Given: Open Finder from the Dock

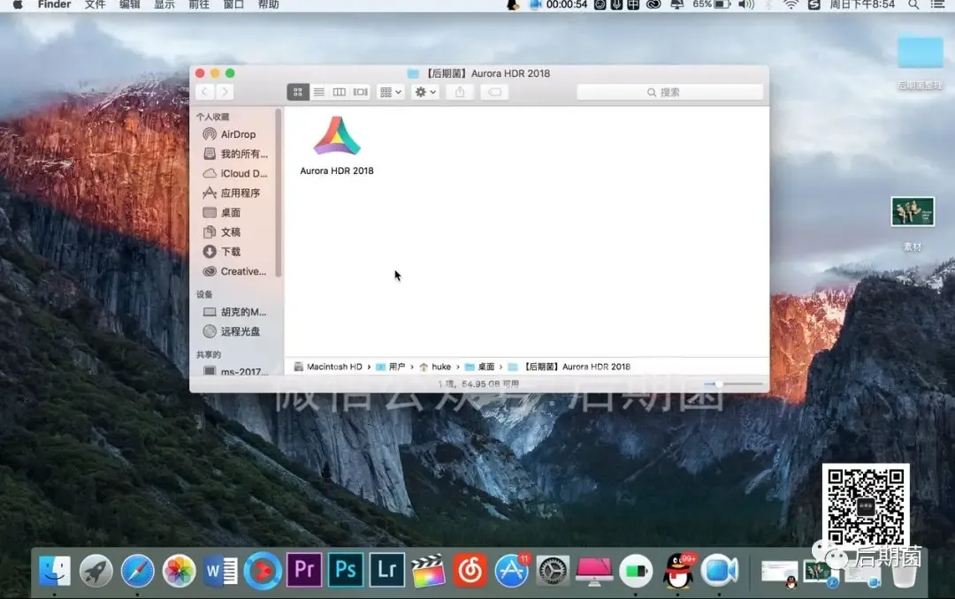Looking at the screenshot, I should click(55, 571).
